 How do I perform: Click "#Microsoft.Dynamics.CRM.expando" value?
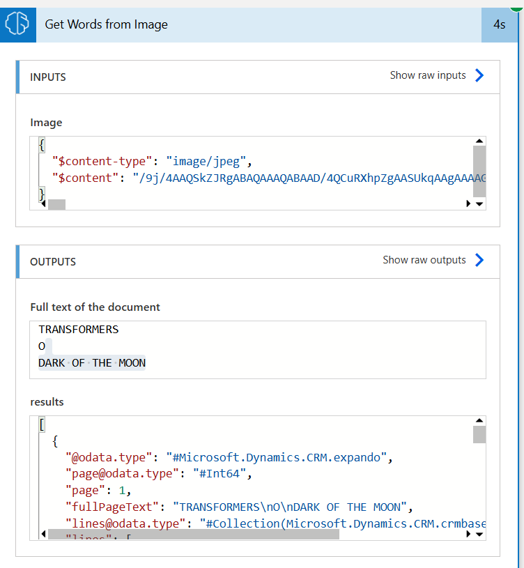click(277, 457)
